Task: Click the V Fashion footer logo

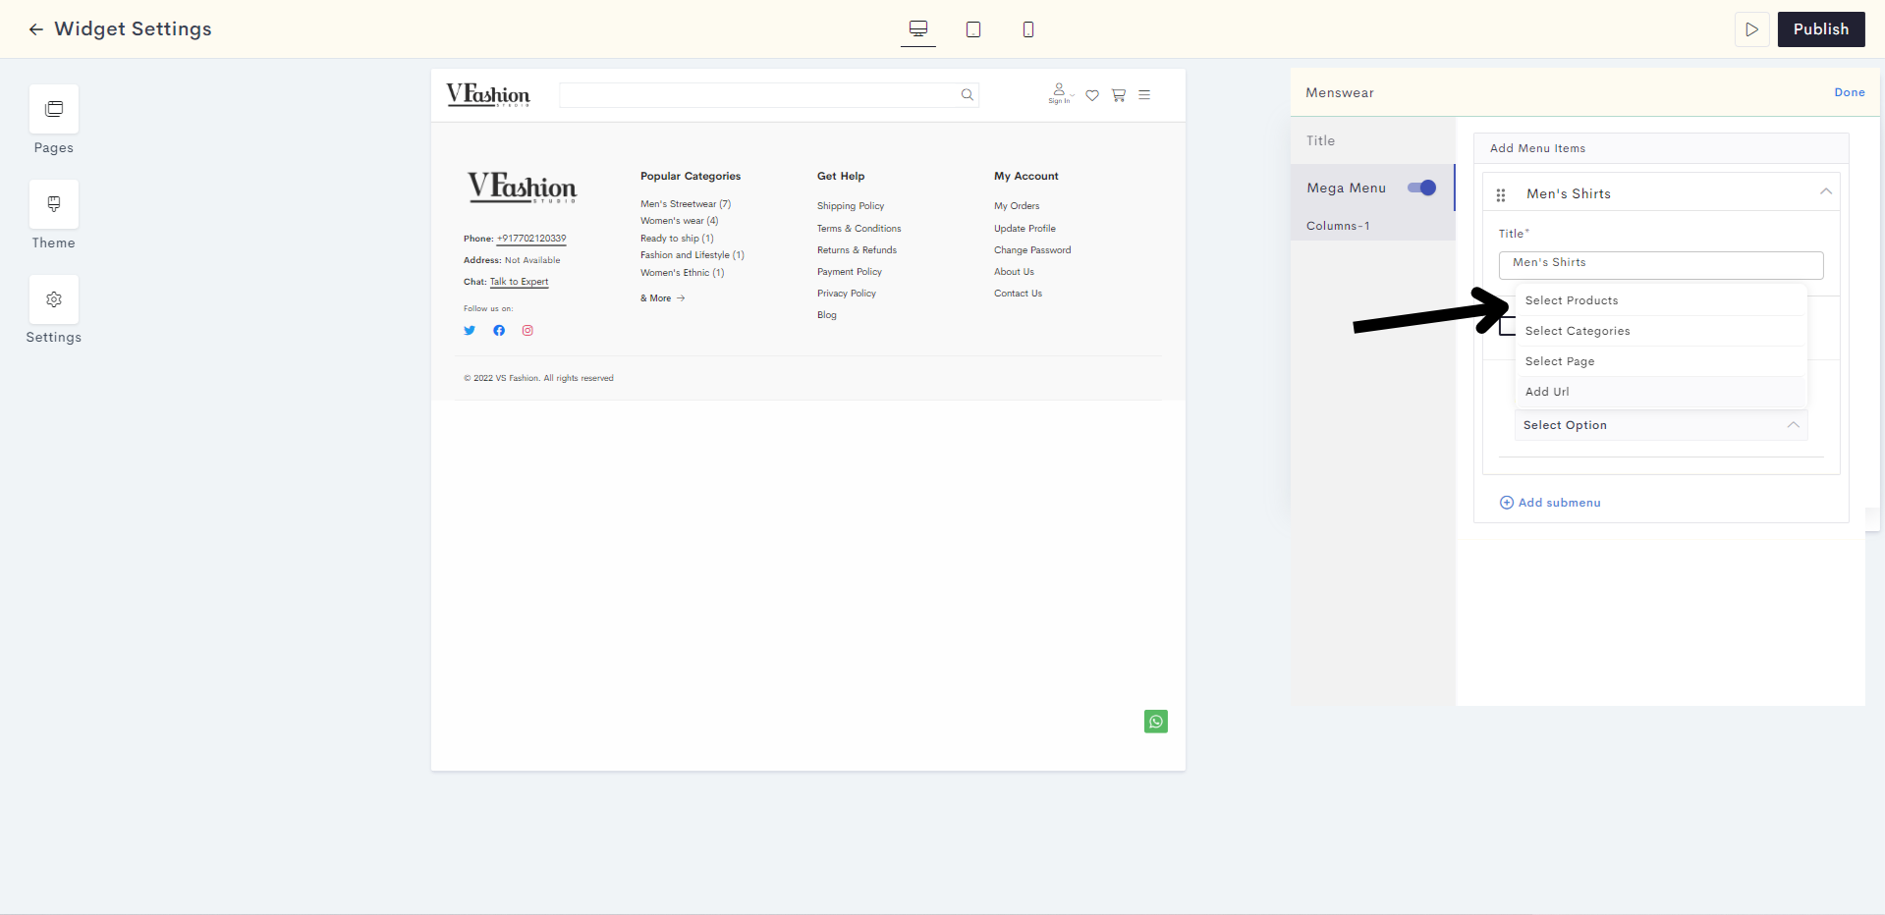Action: click(x=522, y=187)
